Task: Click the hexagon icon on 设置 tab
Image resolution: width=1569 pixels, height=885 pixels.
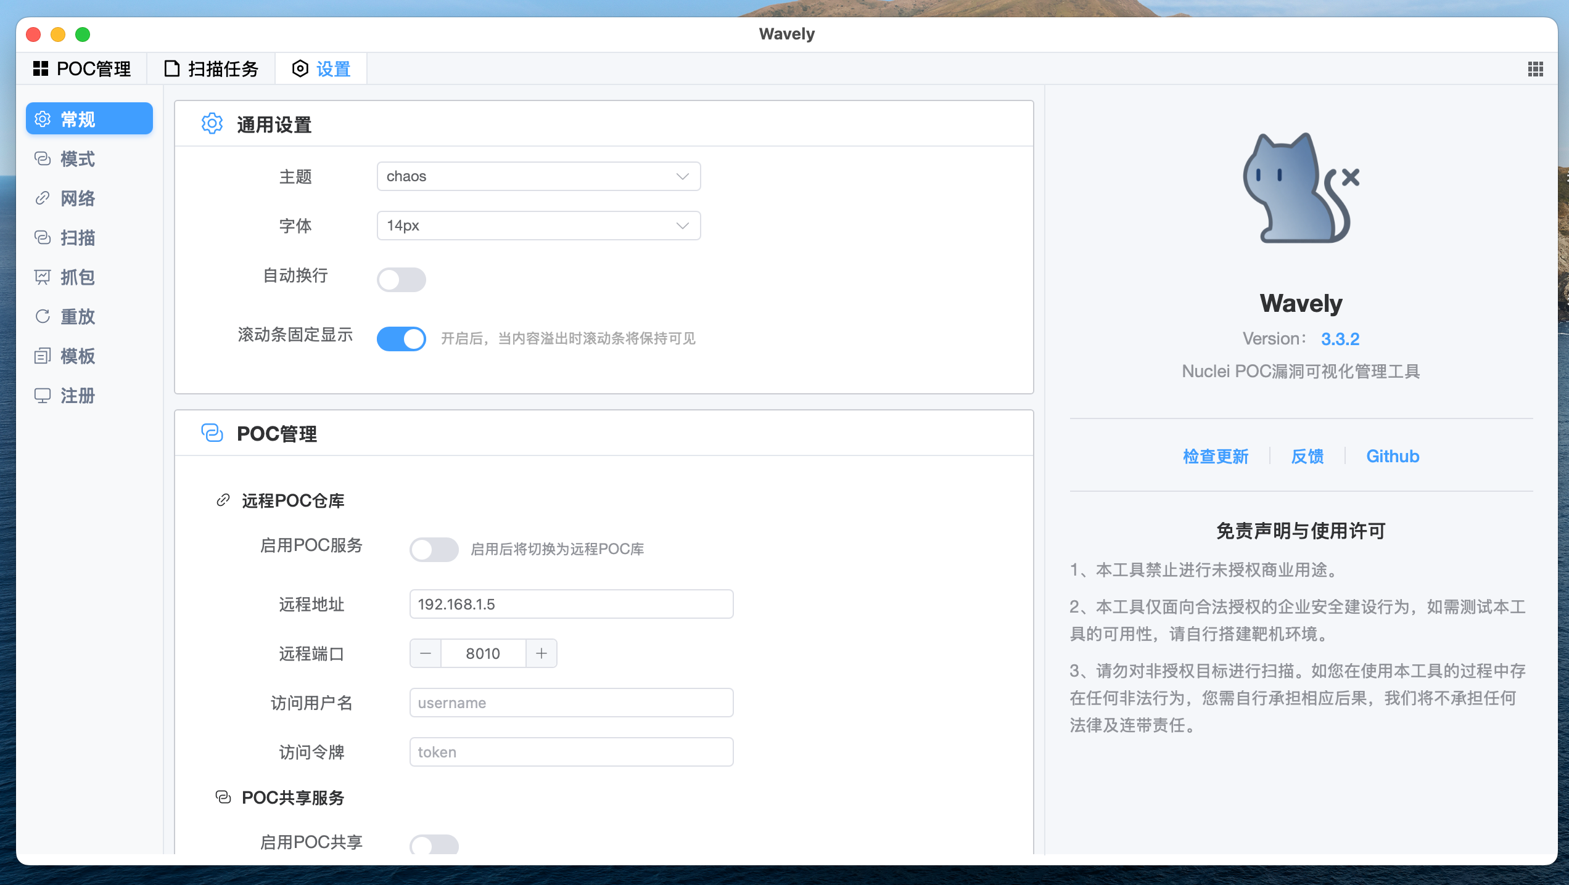Action: 300,68
